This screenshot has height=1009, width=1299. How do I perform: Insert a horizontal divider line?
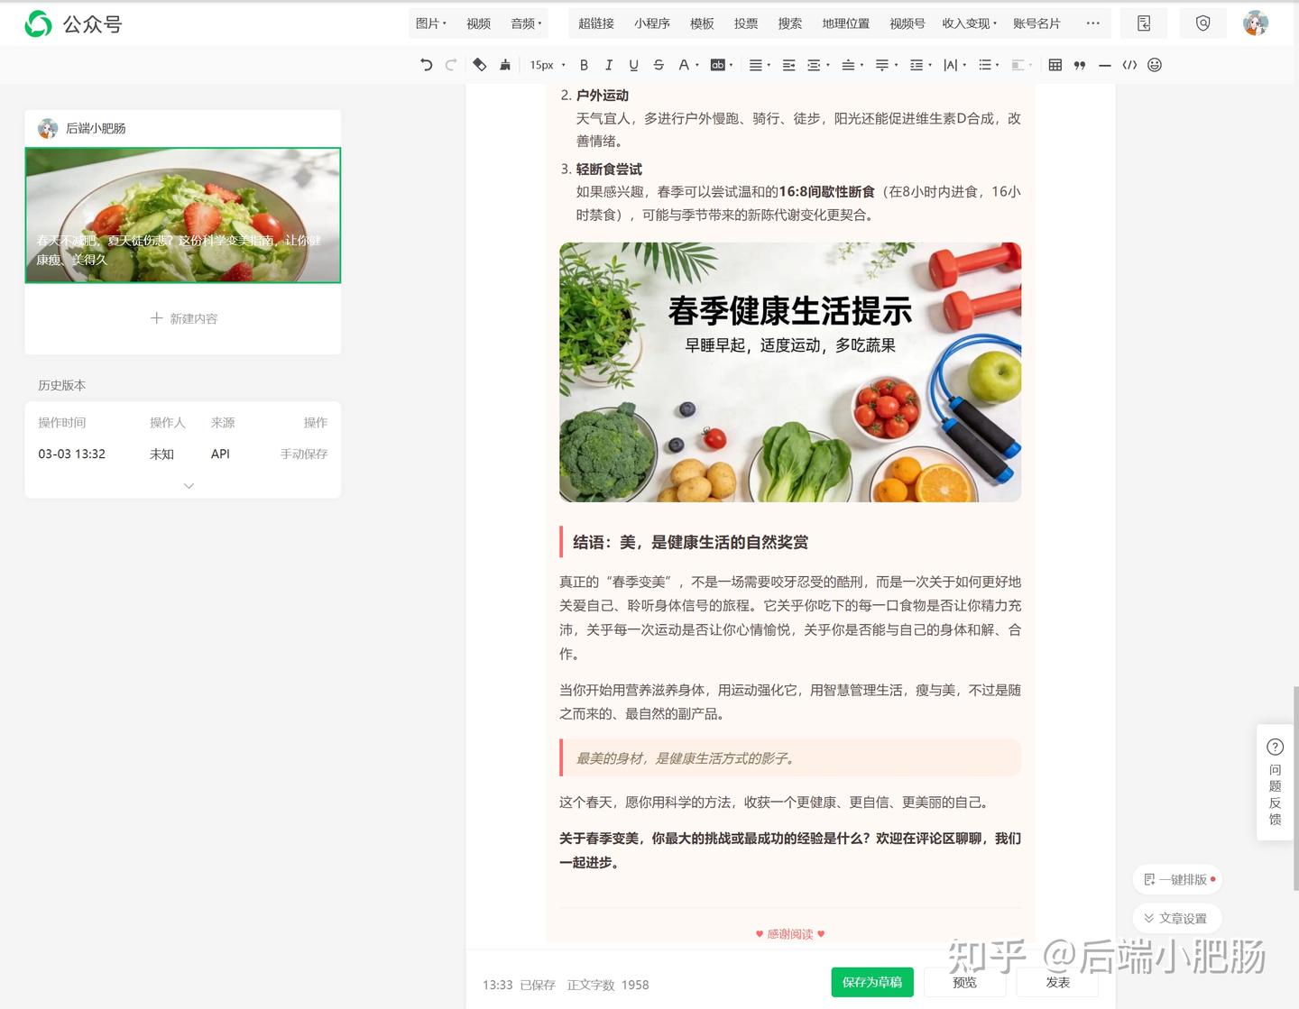[x=1104, y=65]
